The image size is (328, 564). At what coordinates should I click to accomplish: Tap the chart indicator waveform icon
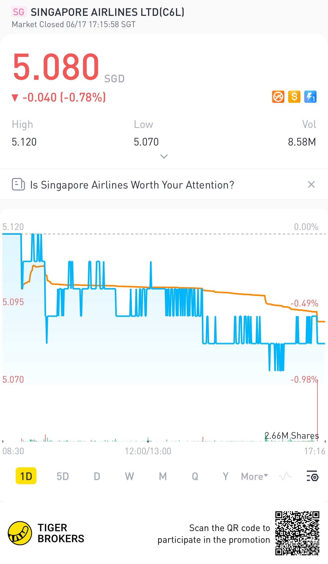coord(285,476)
